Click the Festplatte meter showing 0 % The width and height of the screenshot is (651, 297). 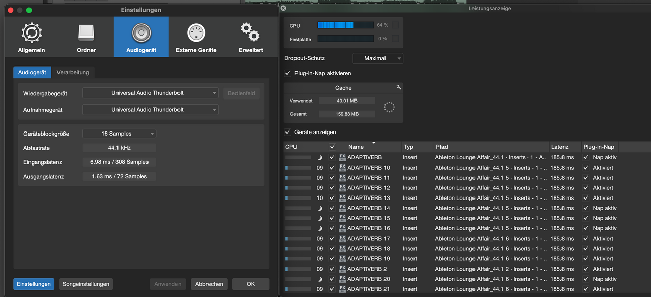(x=346, y=39)
